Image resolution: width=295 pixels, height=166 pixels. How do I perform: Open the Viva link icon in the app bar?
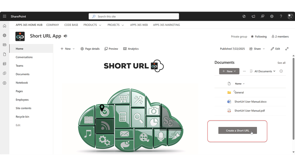5,73
